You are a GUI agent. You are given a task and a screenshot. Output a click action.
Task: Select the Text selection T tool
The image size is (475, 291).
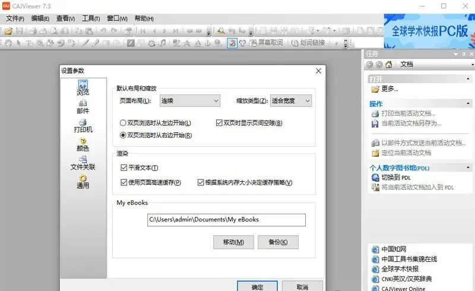pos(29,43)
